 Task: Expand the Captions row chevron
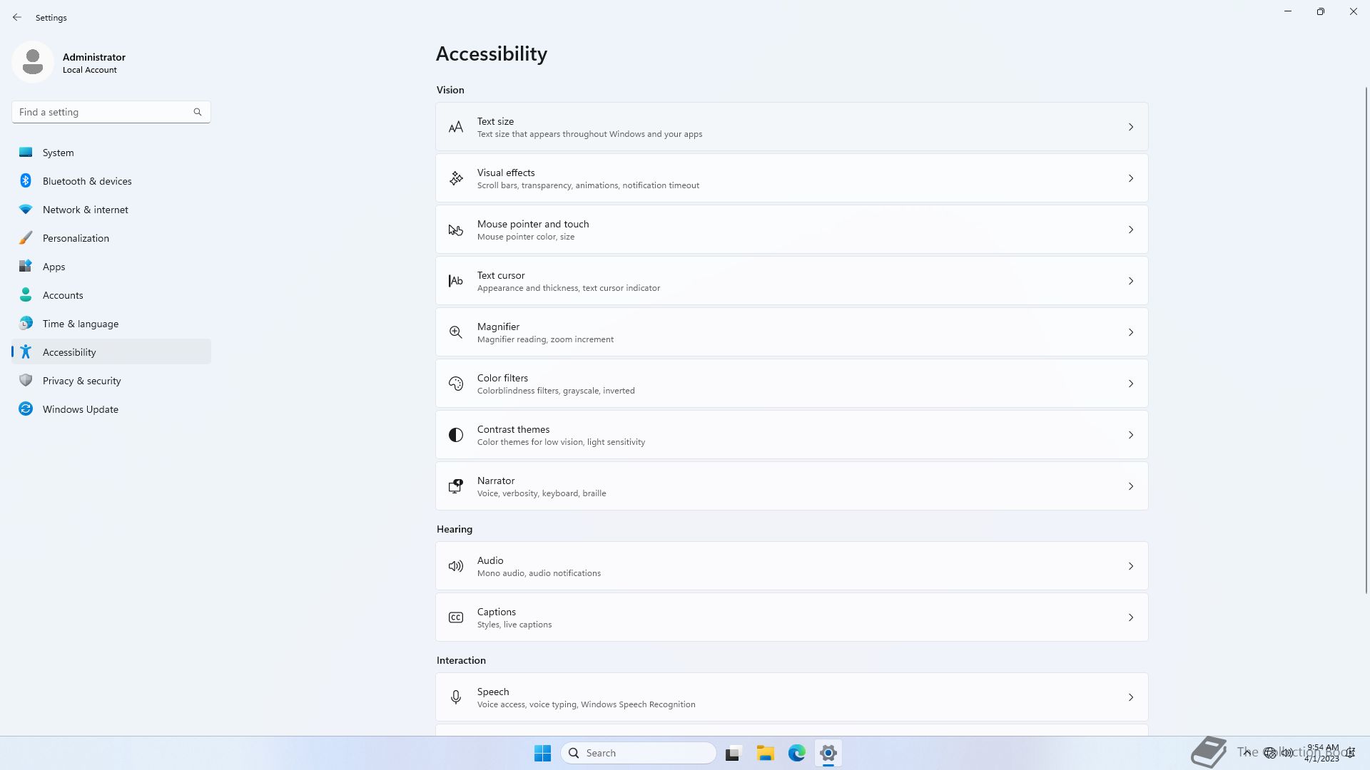[x=1131, y=617]
